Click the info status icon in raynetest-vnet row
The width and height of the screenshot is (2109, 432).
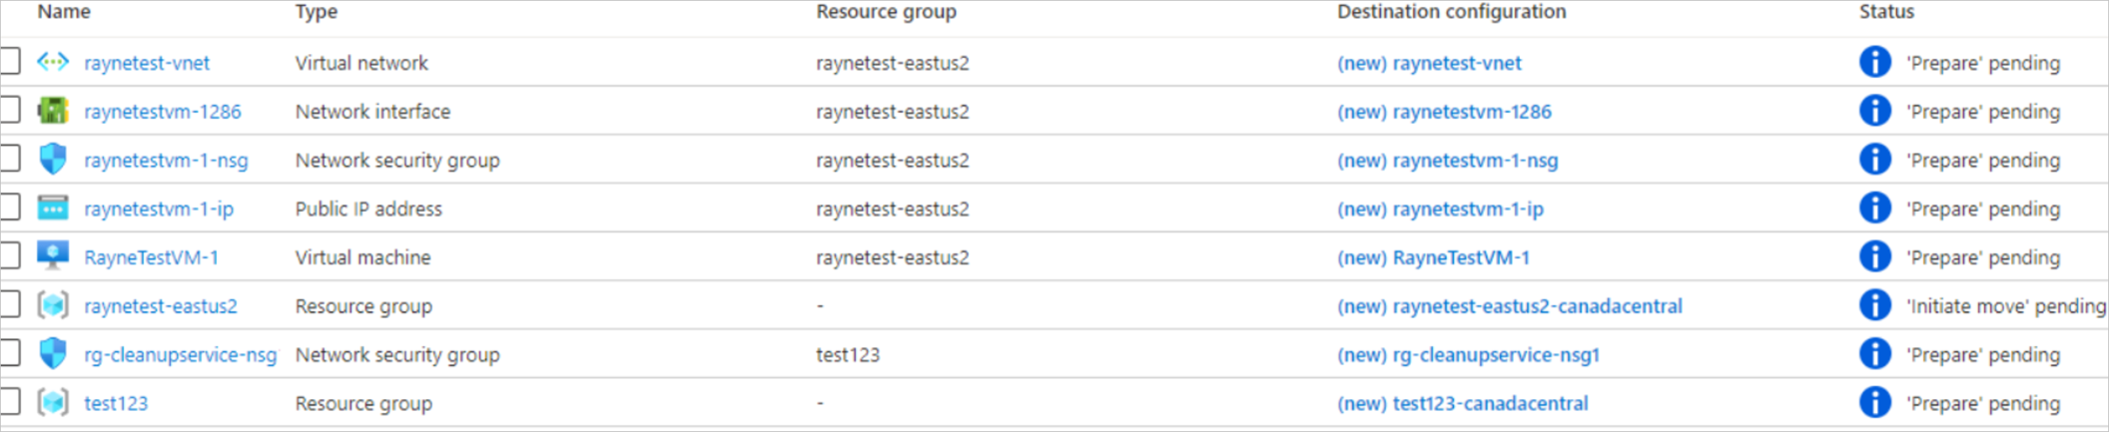(x=1875, y=62)
